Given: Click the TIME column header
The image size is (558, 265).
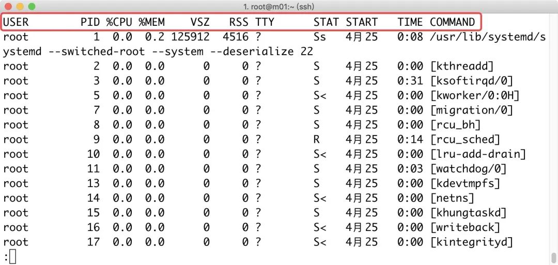Looking at the screenshot, I should tap(410, 22).
